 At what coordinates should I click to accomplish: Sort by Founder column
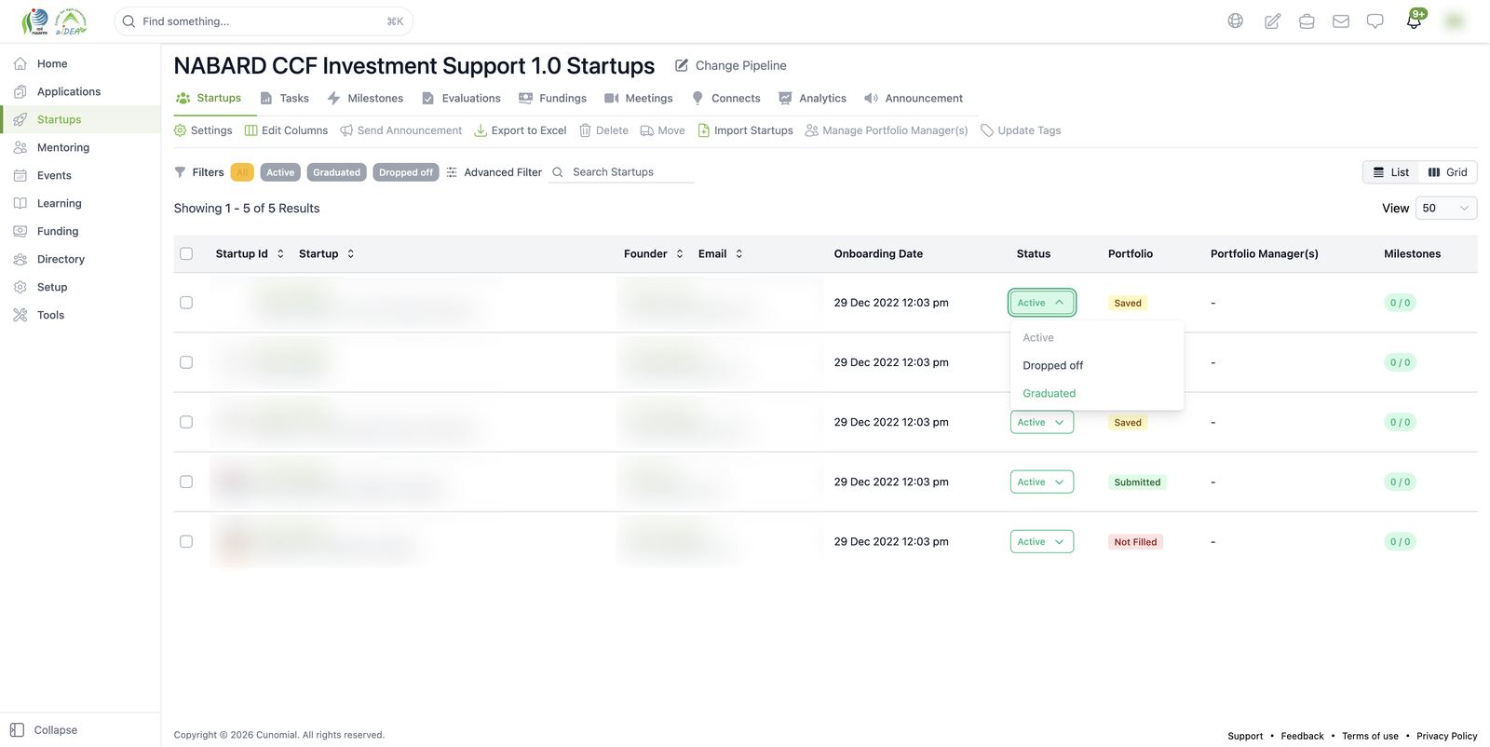coord(680,253)
